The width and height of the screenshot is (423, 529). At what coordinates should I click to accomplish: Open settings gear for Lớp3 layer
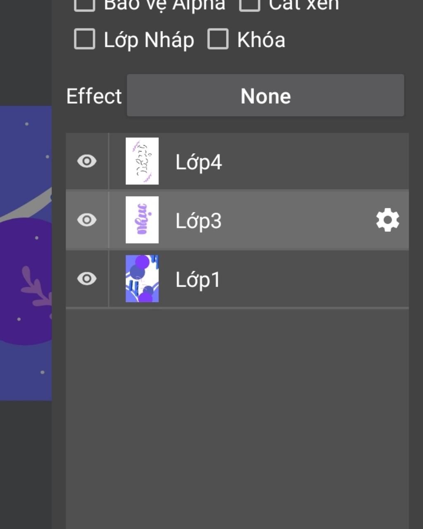pos(387,220)
